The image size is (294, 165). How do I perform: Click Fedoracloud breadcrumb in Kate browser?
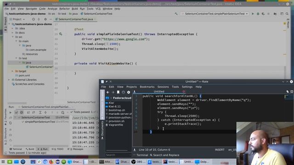tap(122, 98)
